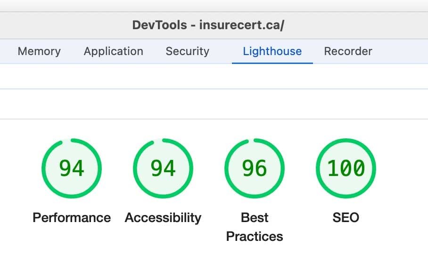Viewport: 428px width, 255px height.
Task: Go to the Security tab
Action: pos(187,51)
